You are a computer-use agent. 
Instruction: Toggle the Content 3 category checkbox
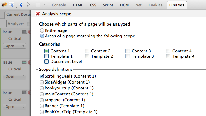click(x=128, y=51)
